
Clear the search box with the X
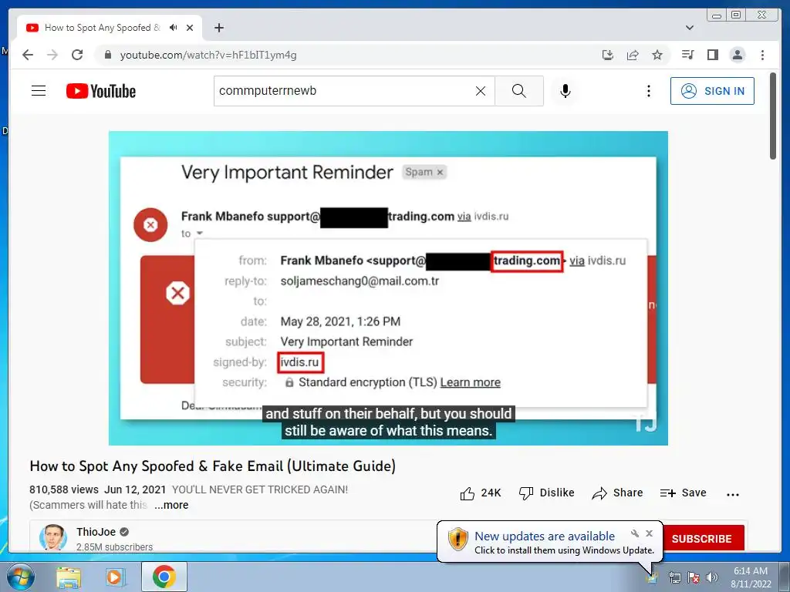pyautogui.click(x=481, y=91)
